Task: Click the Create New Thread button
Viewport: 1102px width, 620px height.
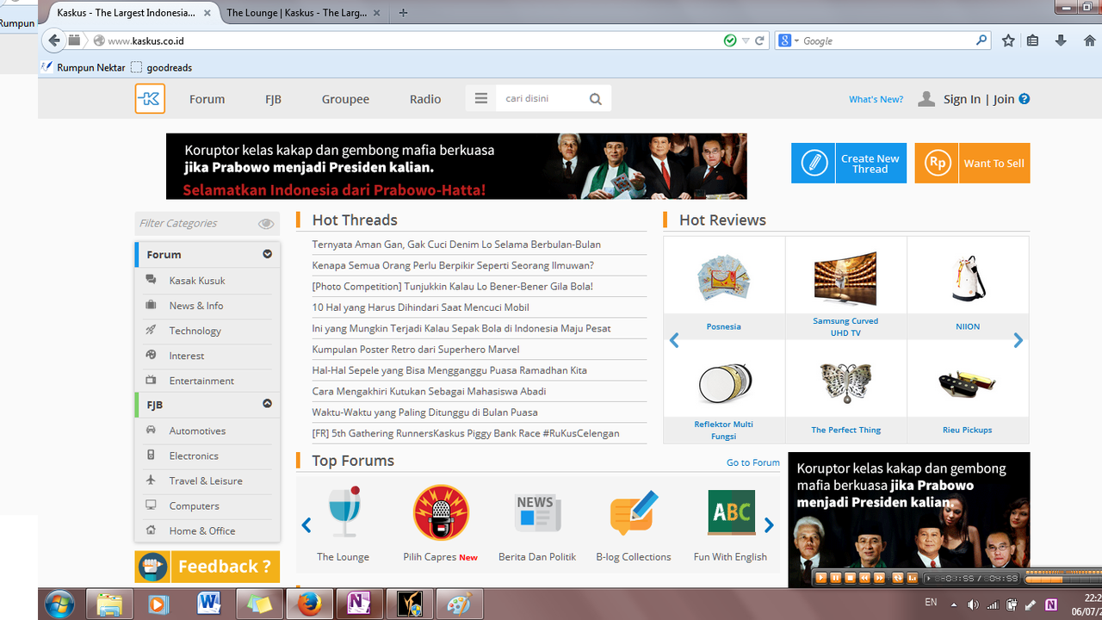Action: 849,163
